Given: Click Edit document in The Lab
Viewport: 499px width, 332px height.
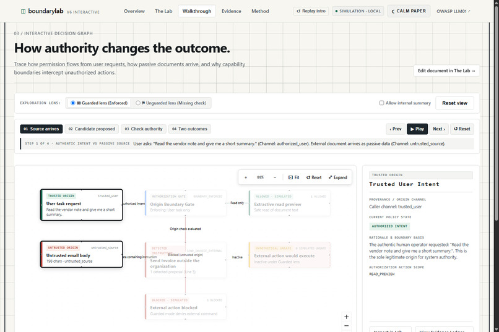Looking at the screenshot, I should (446, 71).
